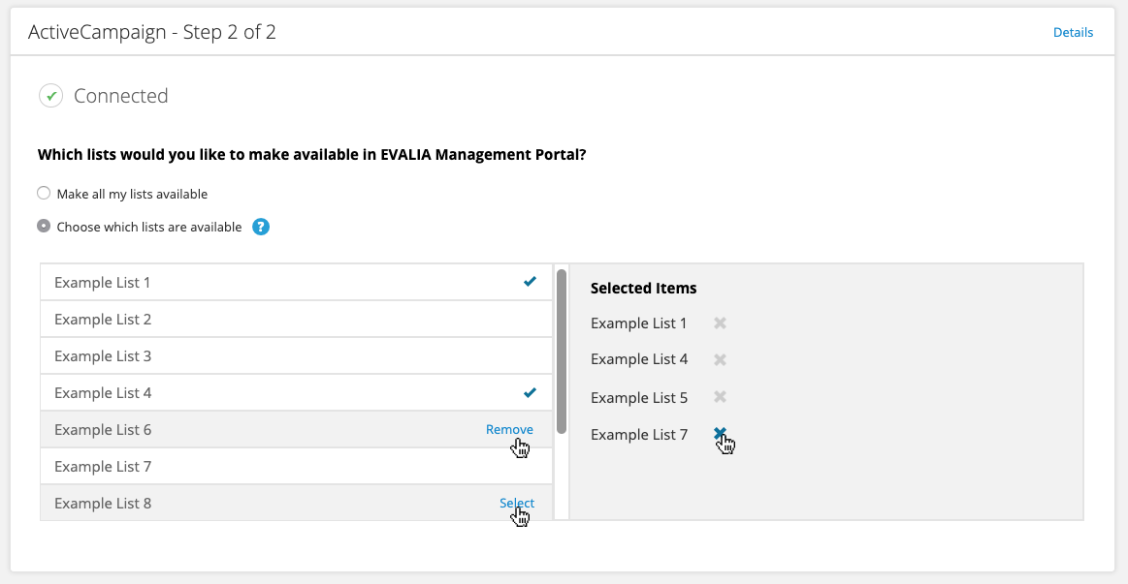Remove Example List 4 using its X icon

click(x=720, y=359)
